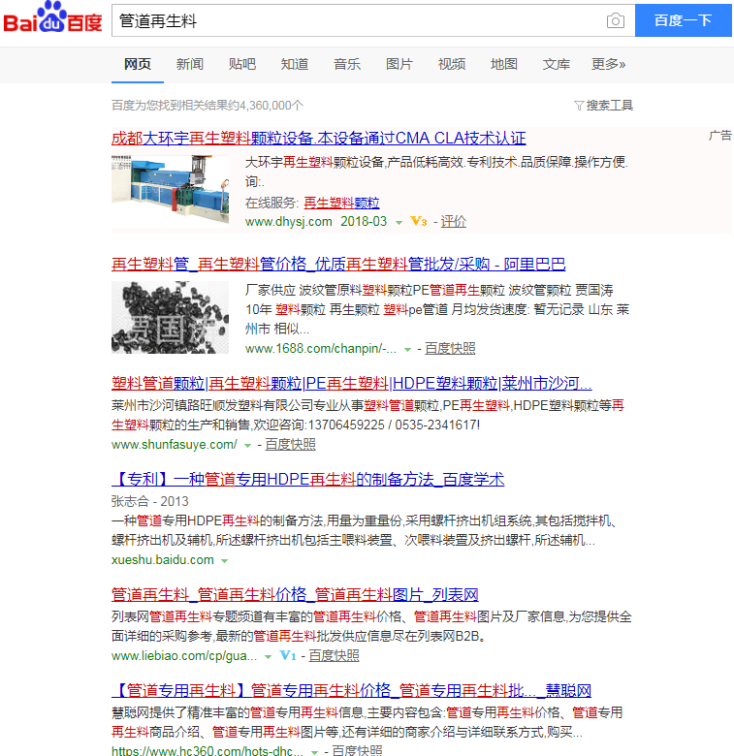Screen dimensions: 734x756
Task: Open the 更多» menu
Action: pos(608,64)
